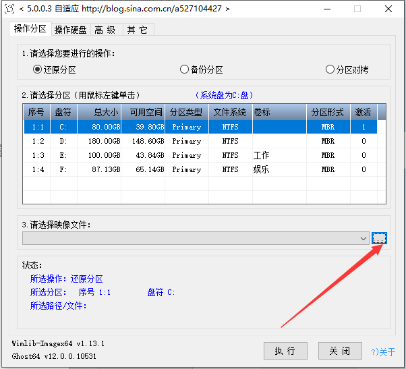
Task: Select the 还原分区 radio option
Action: (x=38, y=69)
